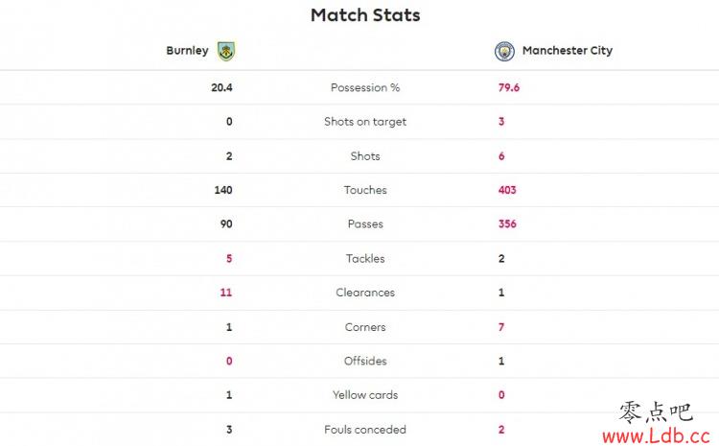Image resolution: width=719 pixels, height=446 pixels.
Task: Click the Manchester City club crest icon
Action: click(x=504, y=51)
